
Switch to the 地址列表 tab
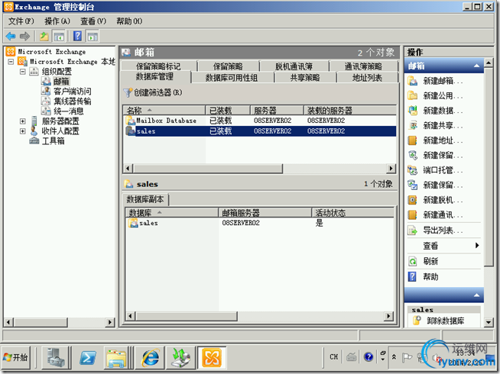coord(367,77)
